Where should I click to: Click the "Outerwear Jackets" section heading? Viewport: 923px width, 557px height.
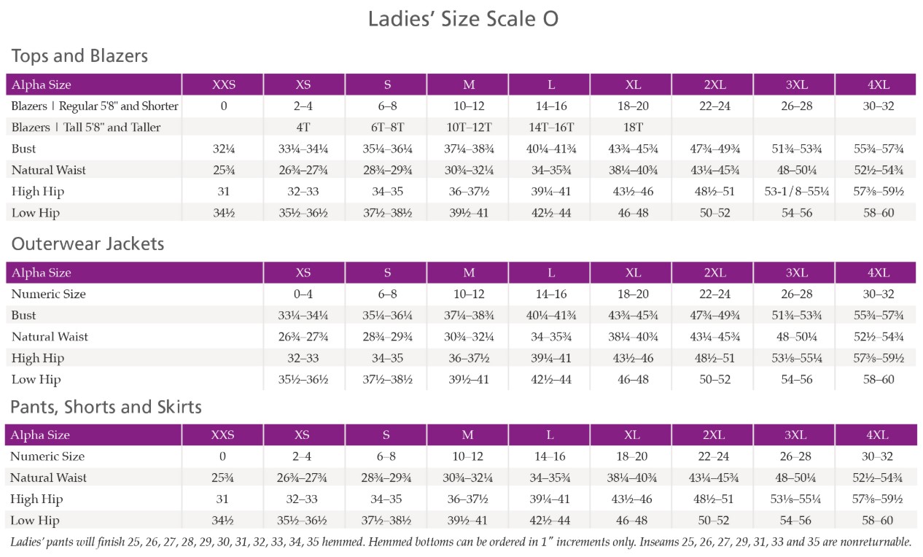87,244
